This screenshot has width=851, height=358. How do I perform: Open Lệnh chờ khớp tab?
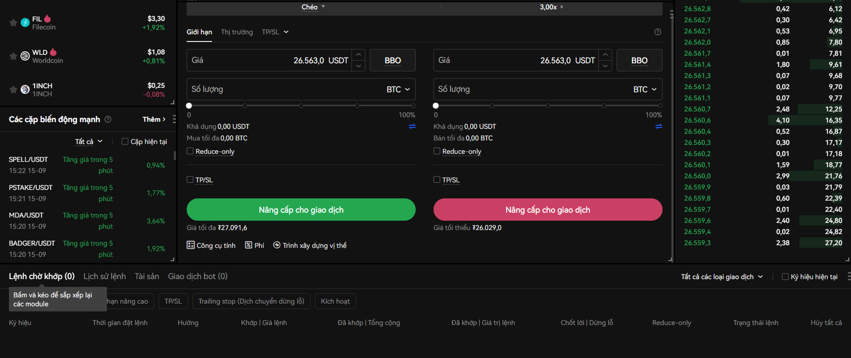point(42,276)
